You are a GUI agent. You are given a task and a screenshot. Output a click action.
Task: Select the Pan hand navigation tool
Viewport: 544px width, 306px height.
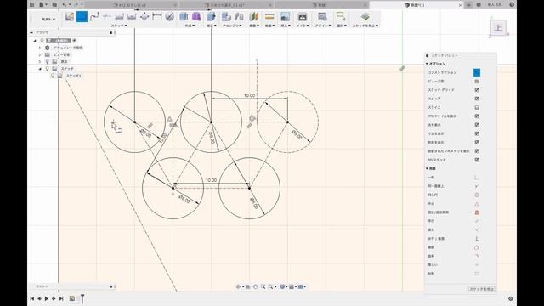[255, 286]
